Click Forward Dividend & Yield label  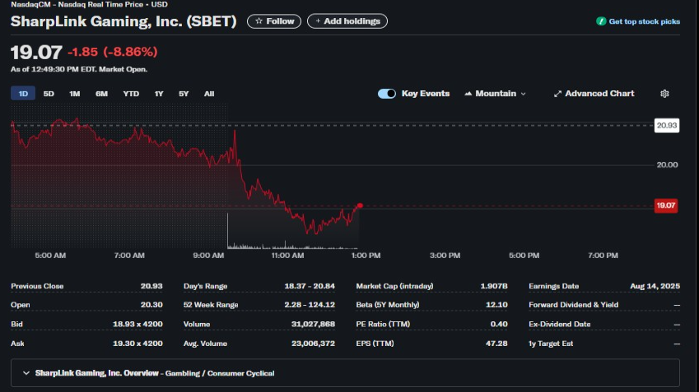573,305
